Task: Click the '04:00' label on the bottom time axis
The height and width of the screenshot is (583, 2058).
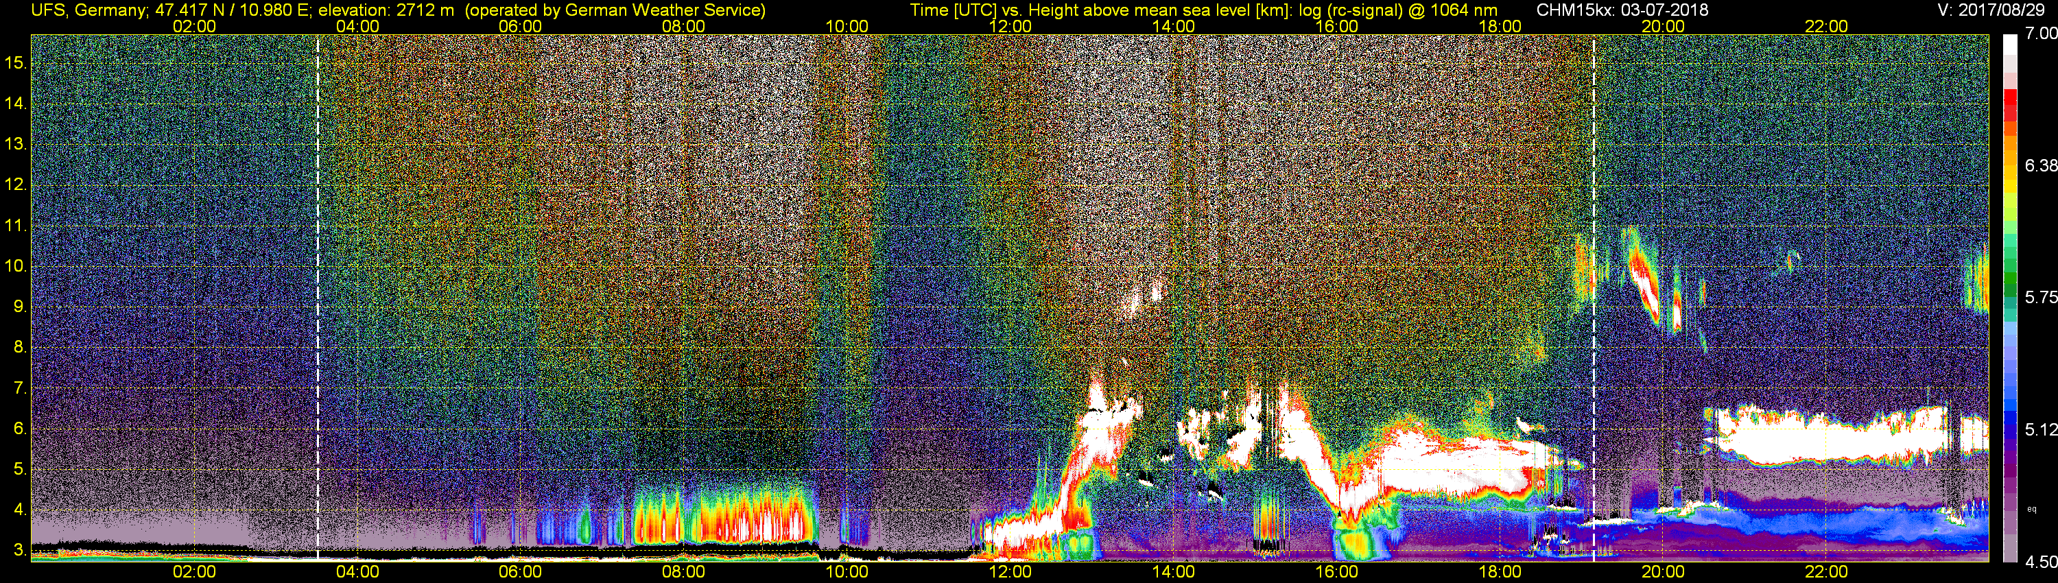Action: (x=357, y=572)
